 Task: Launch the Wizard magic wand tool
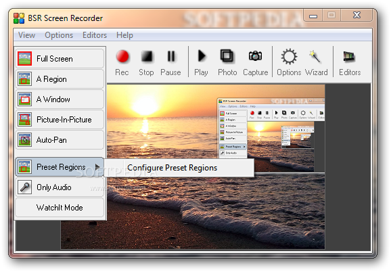316,62
